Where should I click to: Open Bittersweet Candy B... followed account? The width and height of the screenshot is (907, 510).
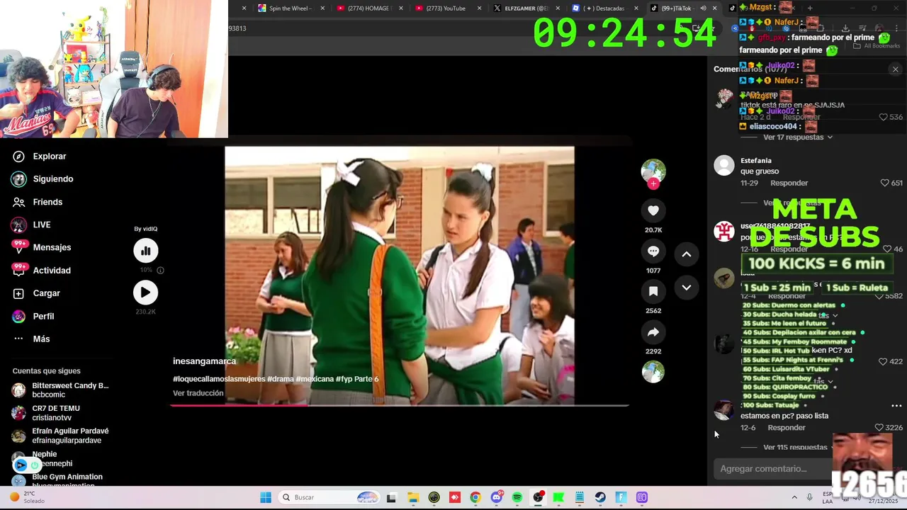60,390
